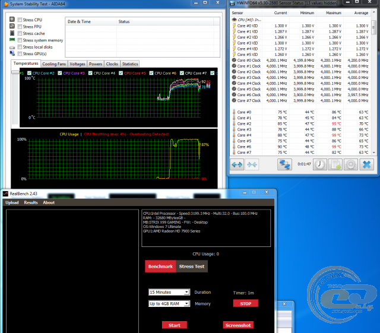Open HWiNFO sensor settings gear icon
Image resolution: width=380 pixels, height=333 pixels.
[350, 164]
